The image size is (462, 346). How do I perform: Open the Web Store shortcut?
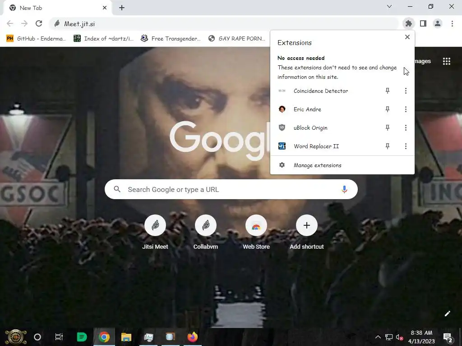(256, 232)
